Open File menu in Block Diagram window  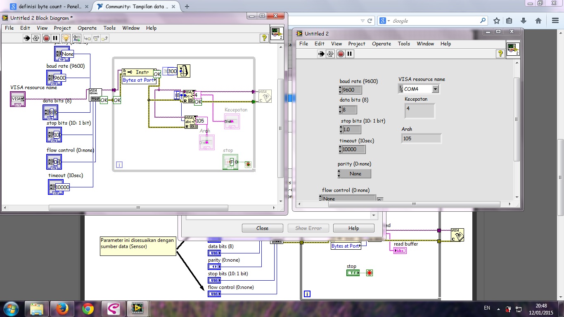click(9, 28)
